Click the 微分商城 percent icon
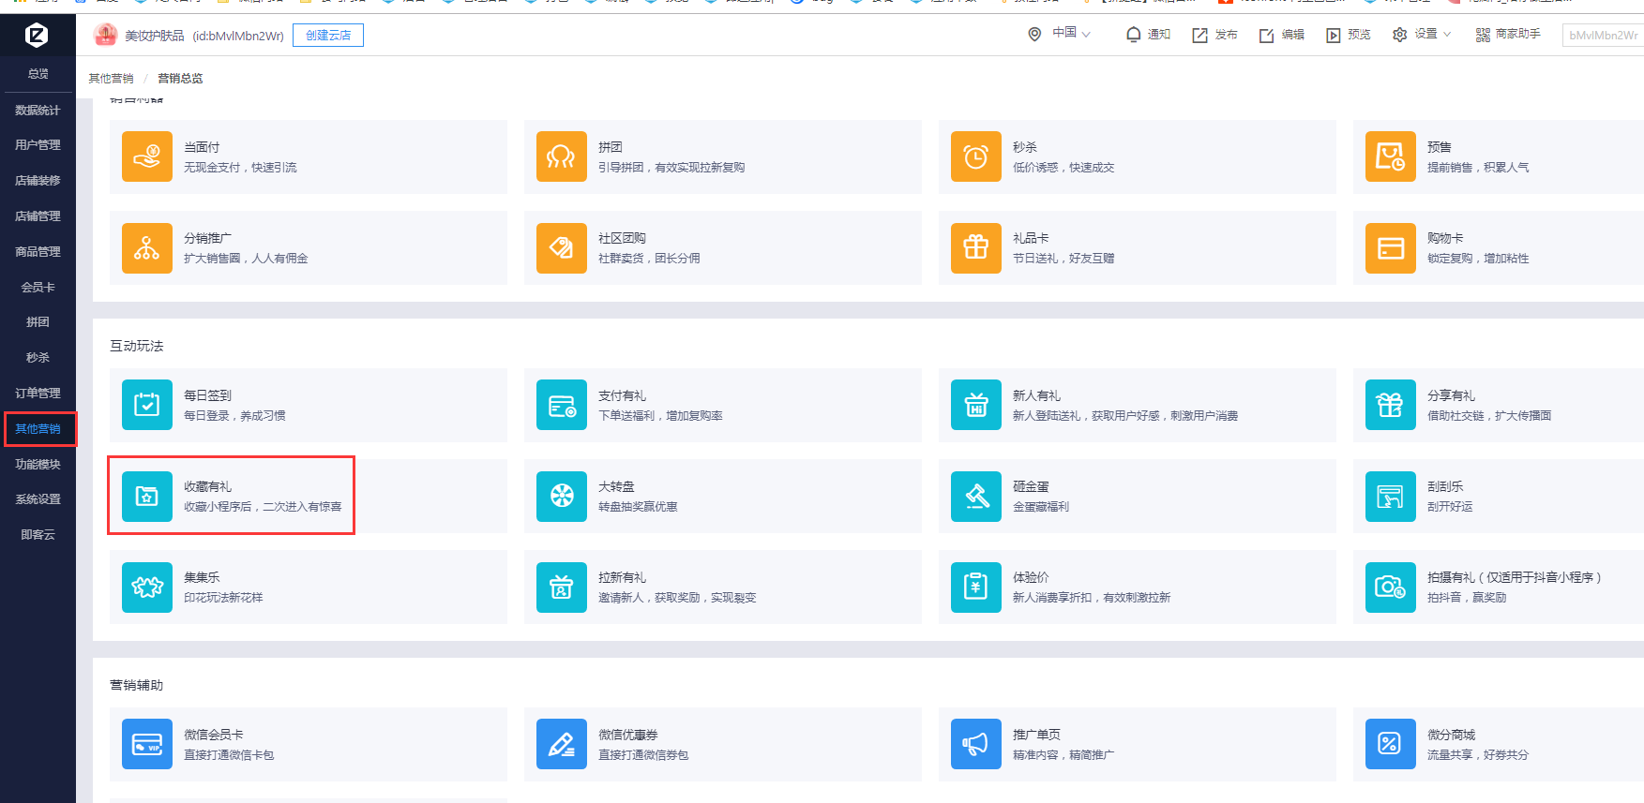The width and height of the screenshot is (1644, 803). [1391, 744]
